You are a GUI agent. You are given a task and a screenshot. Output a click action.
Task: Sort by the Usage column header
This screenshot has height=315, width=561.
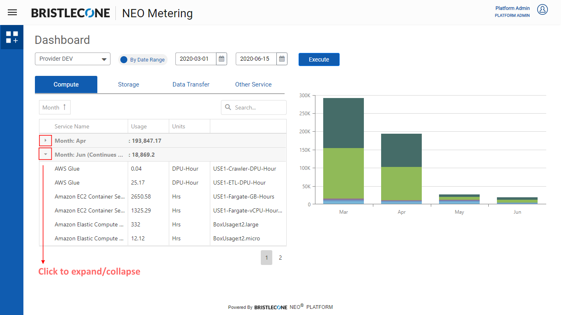(139, 126)
